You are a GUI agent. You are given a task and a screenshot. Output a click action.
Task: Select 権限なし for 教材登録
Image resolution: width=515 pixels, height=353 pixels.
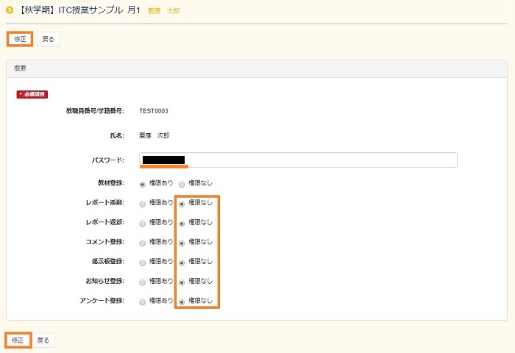(182, 182)
